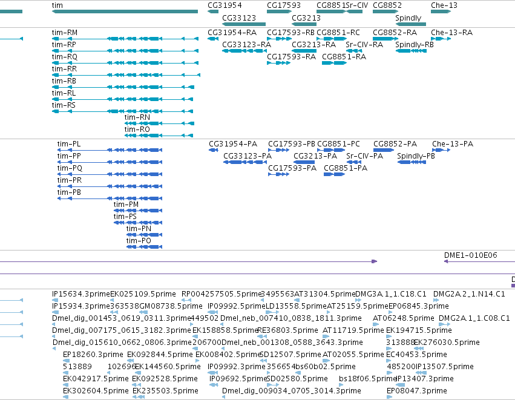Click the RE36803.5prime EST label
Screen dimensions: 515x400
(x=287, y=330)
